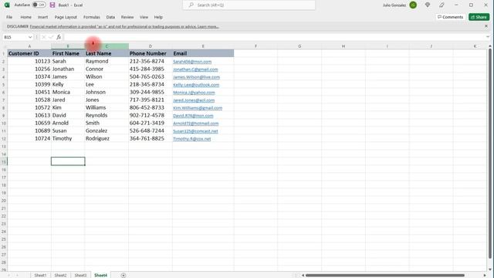The image size is (494, 278).
Task: Open the View tab
Action: click(144, 17)
